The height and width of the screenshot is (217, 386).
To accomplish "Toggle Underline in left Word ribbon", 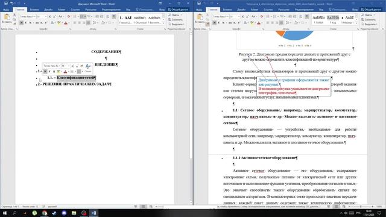I will (x=30, y=23).
